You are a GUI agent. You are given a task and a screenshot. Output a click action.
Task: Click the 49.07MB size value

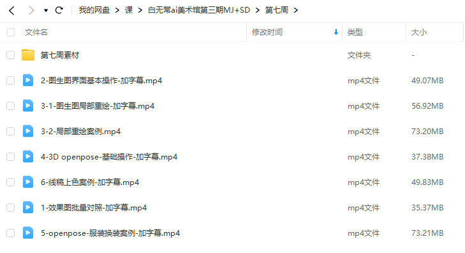pos(427,81)
